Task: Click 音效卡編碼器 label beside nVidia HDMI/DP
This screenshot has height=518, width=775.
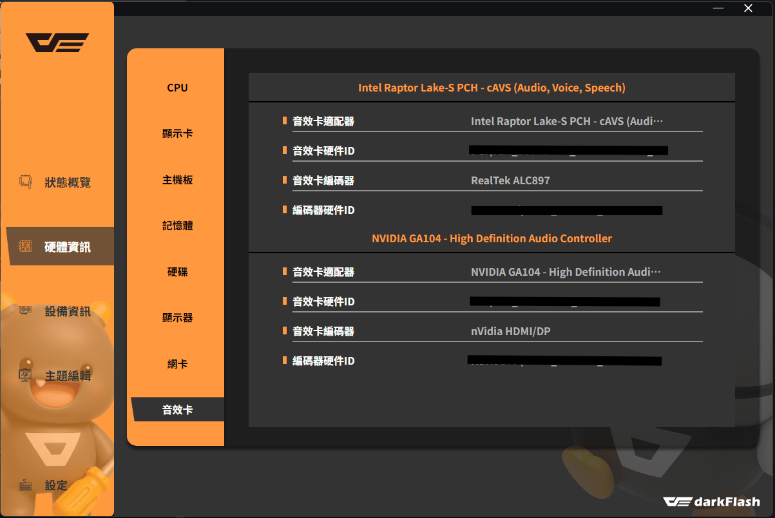Action: click(x=323, y=331)
